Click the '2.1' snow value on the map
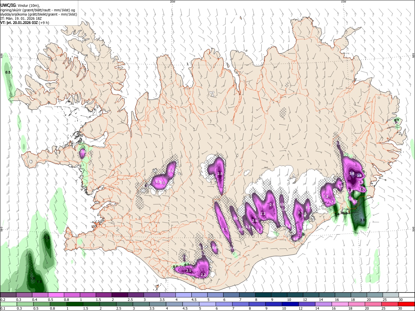The image size is (415, 311). [x=272, y=205]
